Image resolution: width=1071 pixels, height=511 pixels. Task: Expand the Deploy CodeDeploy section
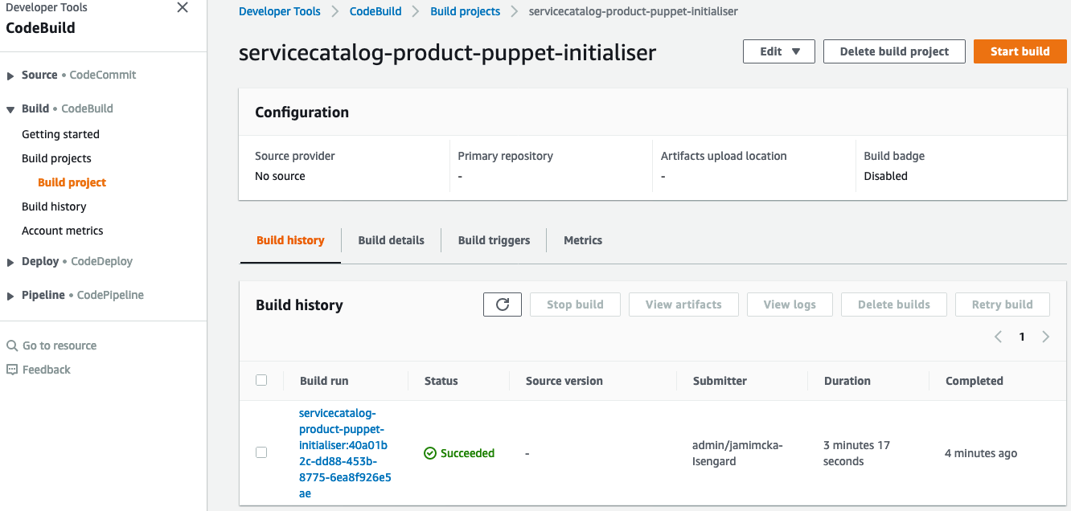point(10,262)
